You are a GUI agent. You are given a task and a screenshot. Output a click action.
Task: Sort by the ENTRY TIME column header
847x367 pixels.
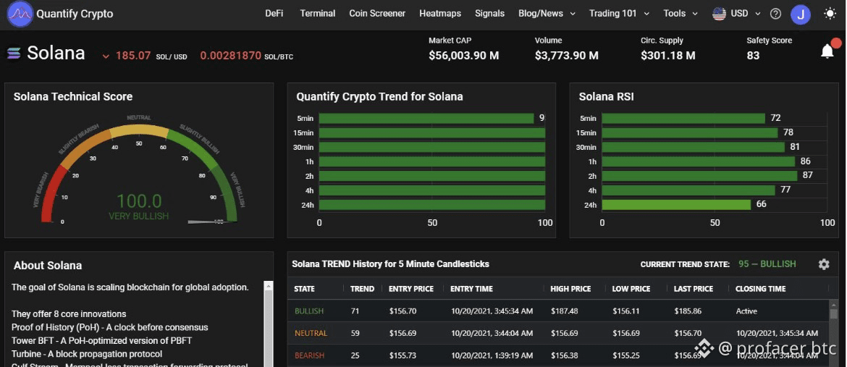click(471, 289)
